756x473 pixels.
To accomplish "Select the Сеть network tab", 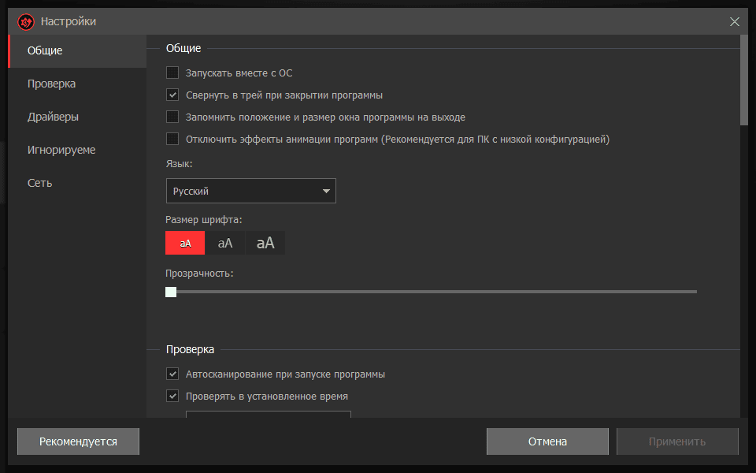I will [39, 184].
